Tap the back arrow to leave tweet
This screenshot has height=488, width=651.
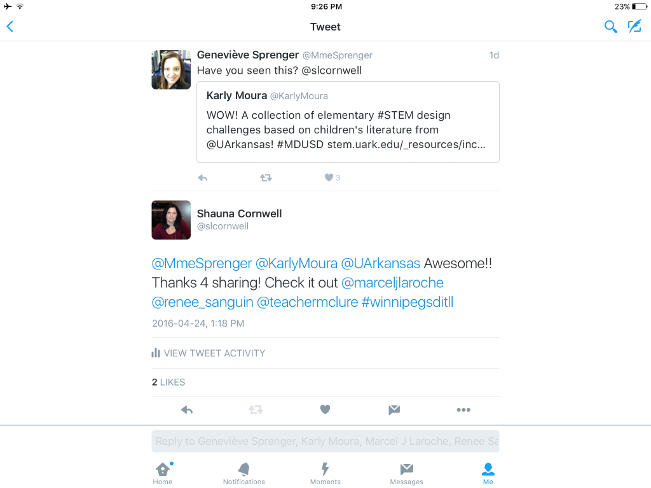(10, 27)
